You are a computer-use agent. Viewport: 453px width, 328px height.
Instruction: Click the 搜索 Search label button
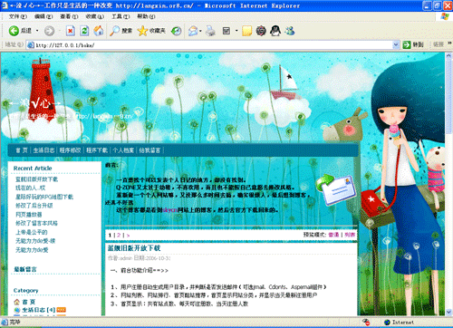127,31
